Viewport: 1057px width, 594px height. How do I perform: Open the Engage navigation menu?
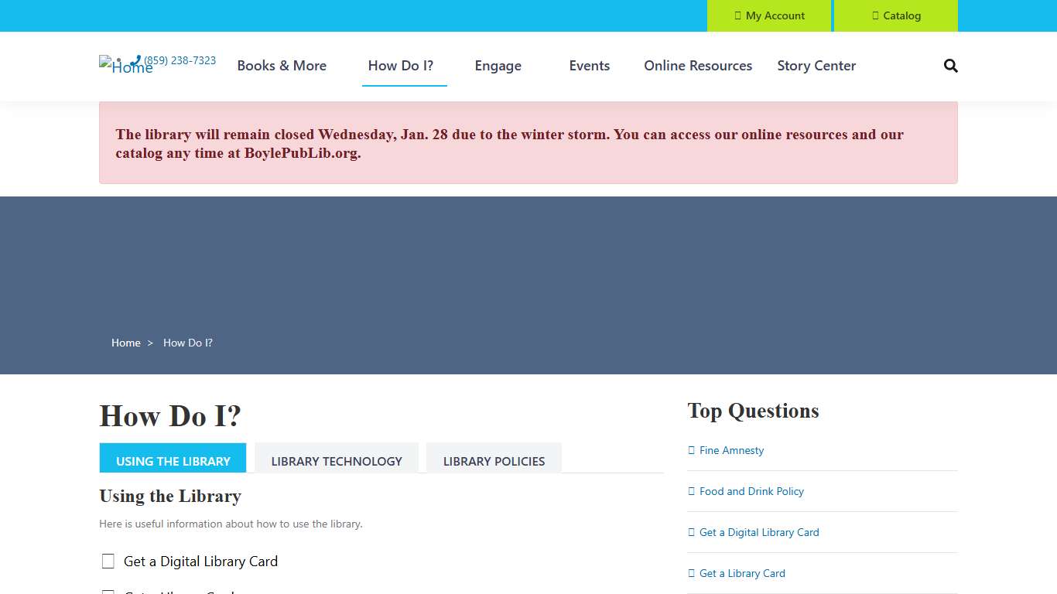[498, 66]
